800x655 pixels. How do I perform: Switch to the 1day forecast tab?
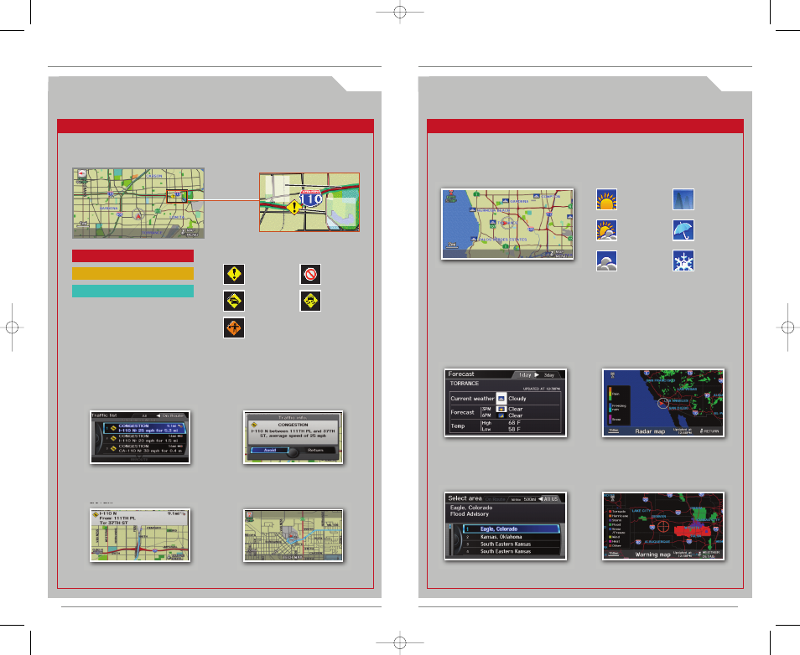click(525, 374)
